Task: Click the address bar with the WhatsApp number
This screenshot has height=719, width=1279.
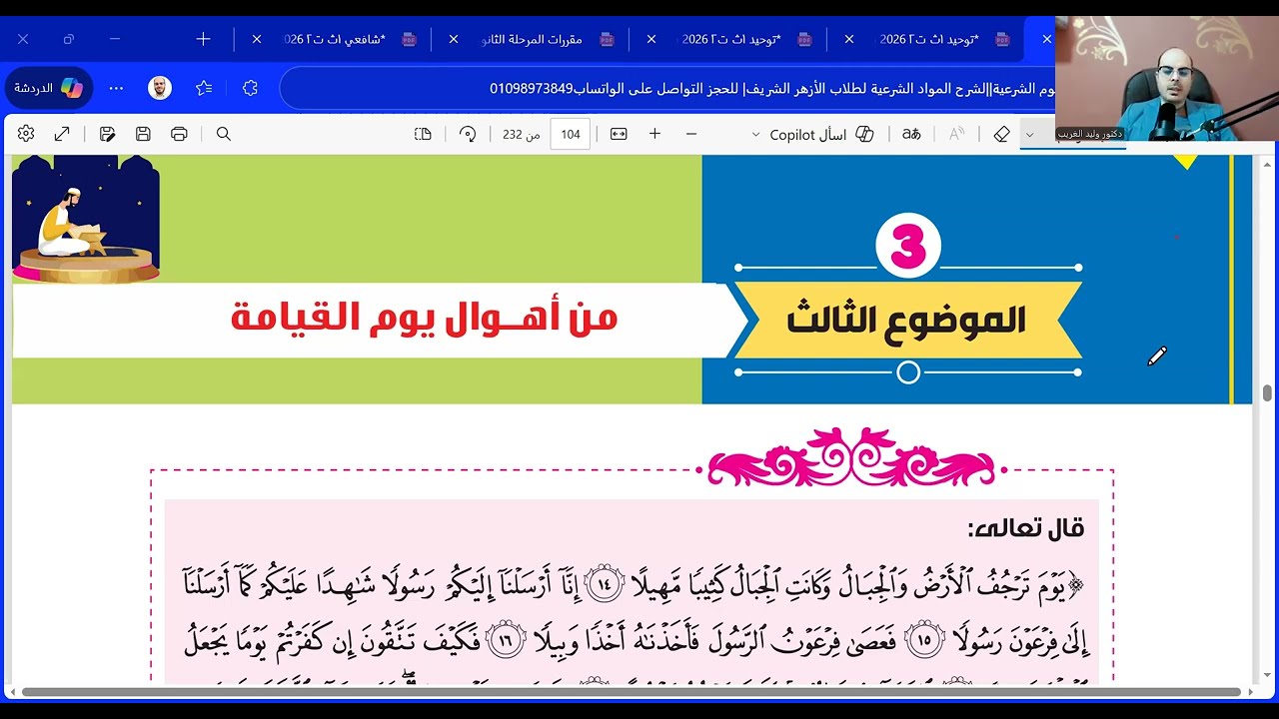Action: 667,88
